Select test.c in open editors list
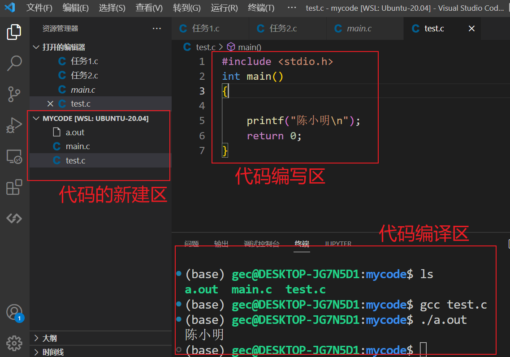 click(x=100, y=104)
